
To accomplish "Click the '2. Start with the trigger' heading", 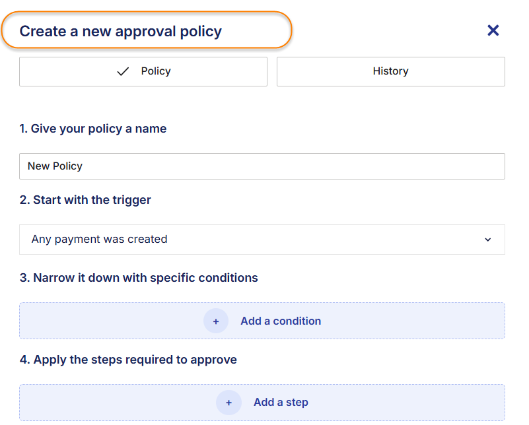I will pos(85,200).
